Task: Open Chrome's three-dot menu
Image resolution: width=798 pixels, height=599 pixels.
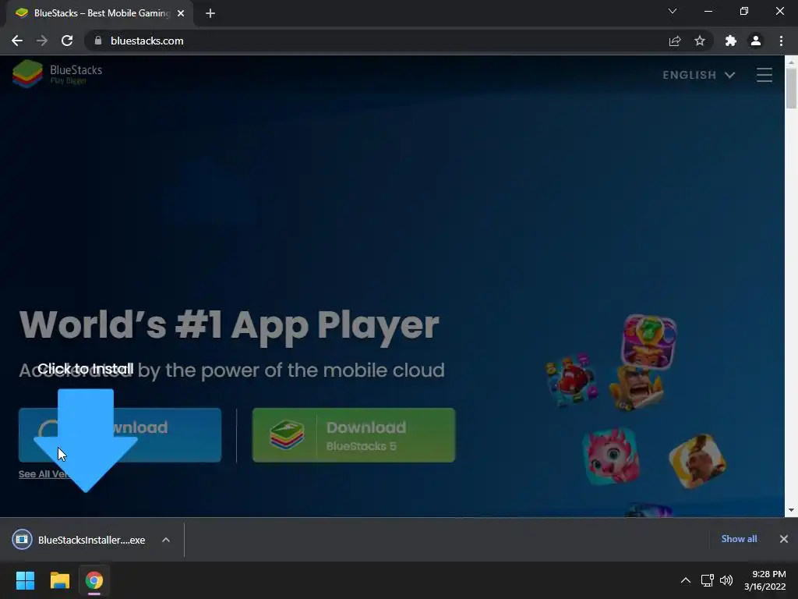Action: pyautogui.click(x=781, y=41)
